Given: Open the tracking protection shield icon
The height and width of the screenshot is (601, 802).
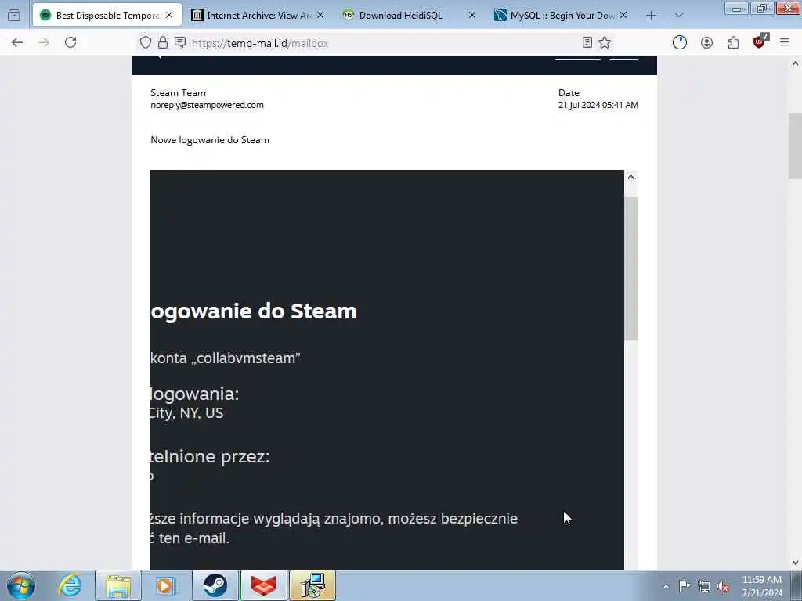Looking at the screenshot, I should tap(146, 43).
